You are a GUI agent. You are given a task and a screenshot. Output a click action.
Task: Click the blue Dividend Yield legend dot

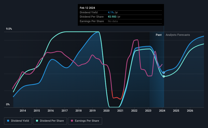8,121
